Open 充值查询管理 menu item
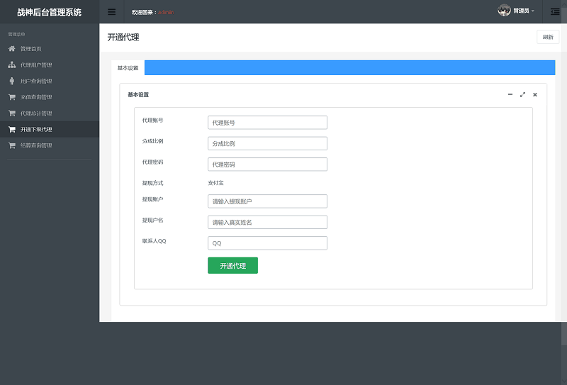 [50, 97]
